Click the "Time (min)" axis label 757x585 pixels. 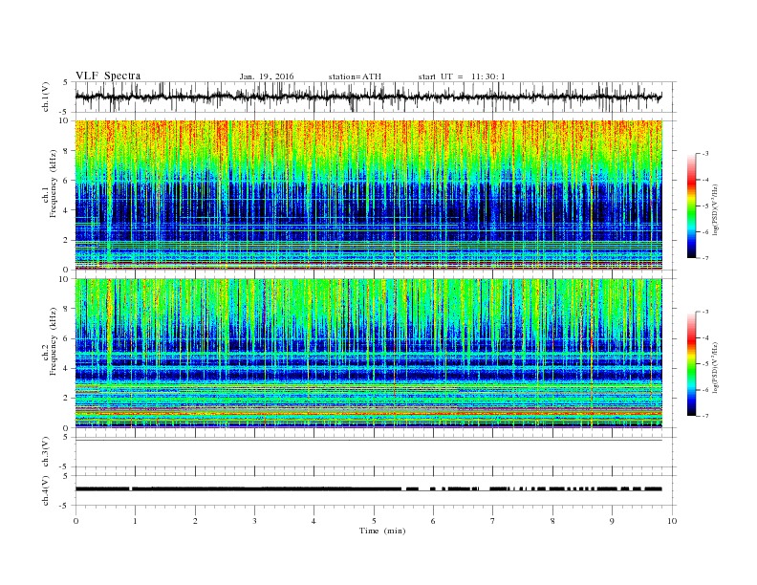pyautogui.click(x=382, y=531)
